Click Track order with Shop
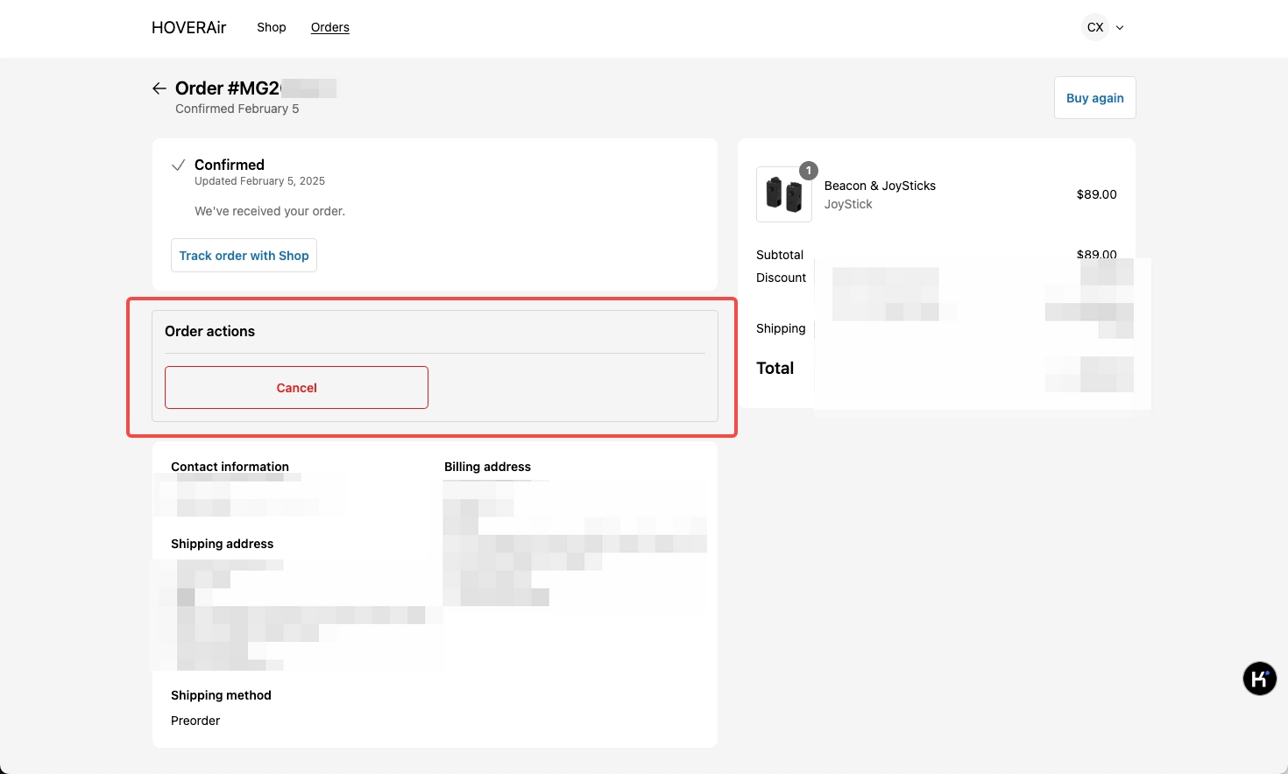The image size is (1288, 774). tap(244, 256)
